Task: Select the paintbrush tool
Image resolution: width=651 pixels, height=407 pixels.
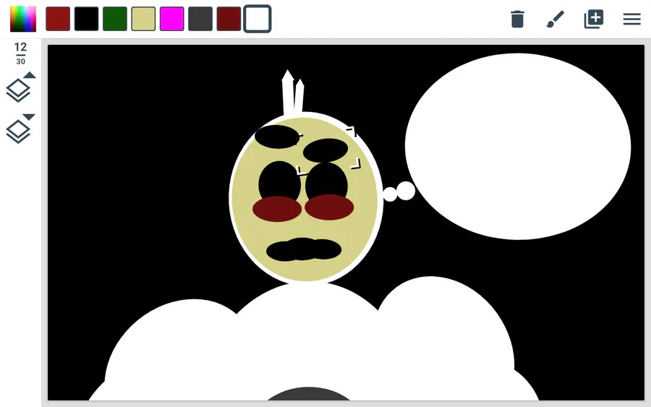Action: pos(556,19)
